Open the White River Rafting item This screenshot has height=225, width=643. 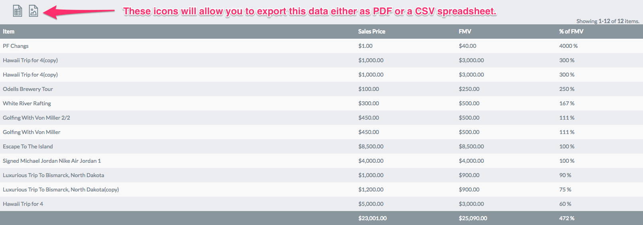point(27,103)
